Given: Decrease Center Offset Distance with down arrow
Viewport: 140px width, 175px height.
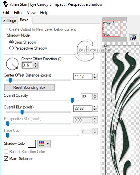Looking at the screenshot, I should pos(95,78).
